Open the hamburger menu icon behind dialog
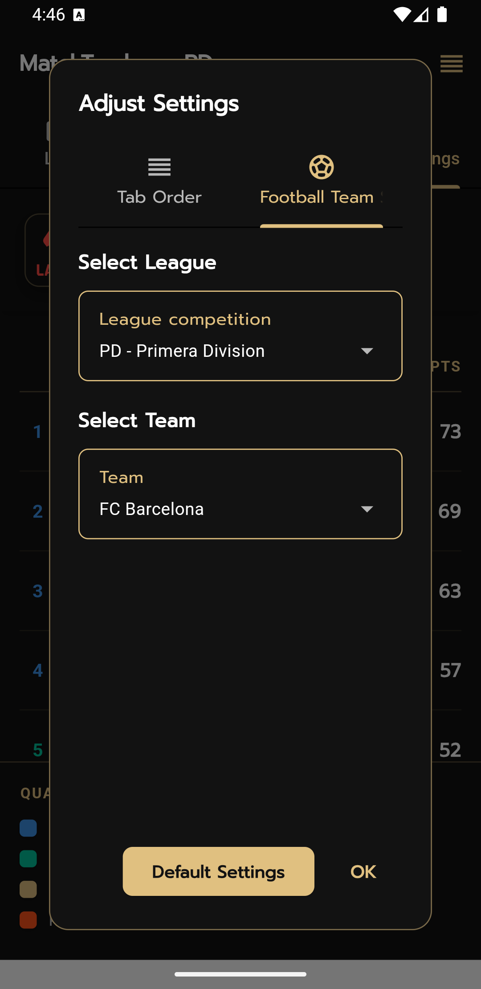481x989 pixels. pos(451,64)
